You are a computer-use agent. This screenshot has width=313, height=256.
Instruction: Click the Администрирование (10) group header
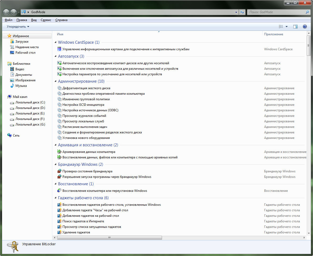[81, 81]
